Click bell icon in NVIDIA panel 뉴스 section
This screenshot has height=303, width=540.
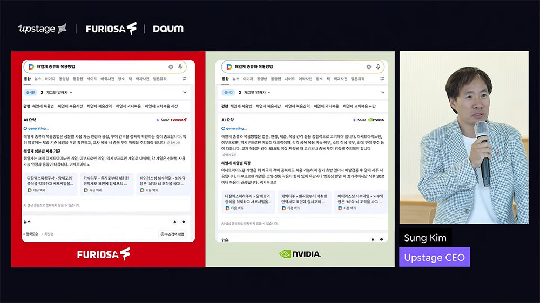(373, 240)
